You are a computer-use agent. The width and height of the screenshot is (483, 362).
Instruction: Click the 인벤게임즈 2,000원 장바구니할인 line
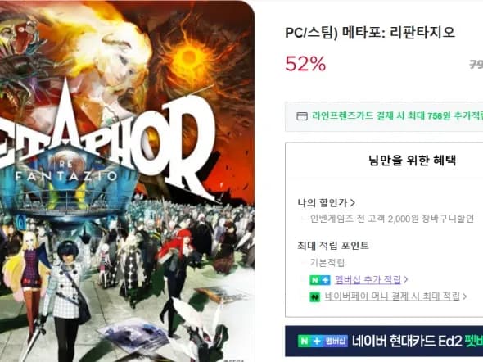pos(391,219)
